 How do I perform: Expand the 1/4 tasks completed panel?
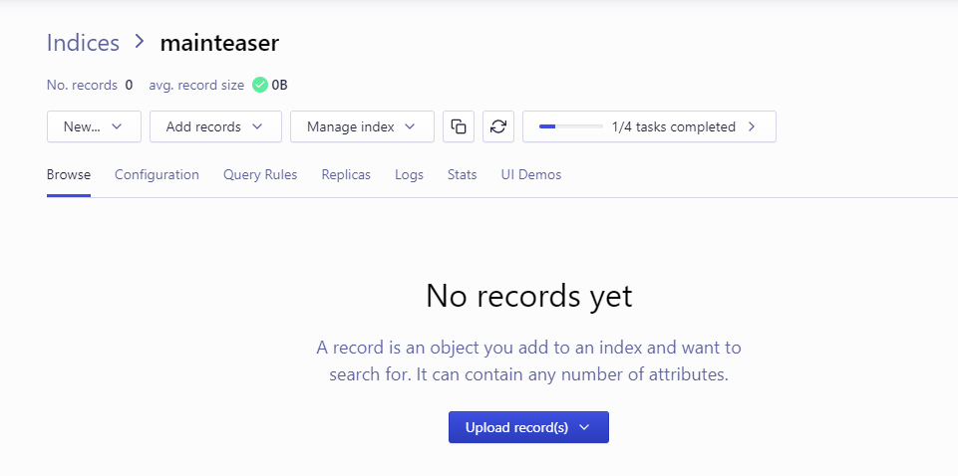click(649, 126)
